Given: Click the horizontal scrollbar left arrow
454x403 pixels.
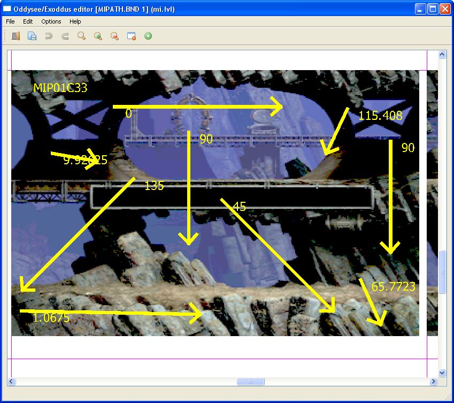Looking at the screenshot, I should click(x=11, y=382).
